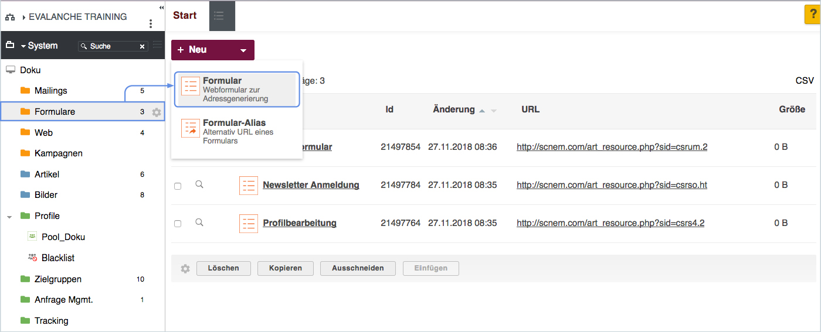Screen dimensions: 821x332
Task: Collapse the Profile folder tree arrow
Action: (x=9, y=216)
